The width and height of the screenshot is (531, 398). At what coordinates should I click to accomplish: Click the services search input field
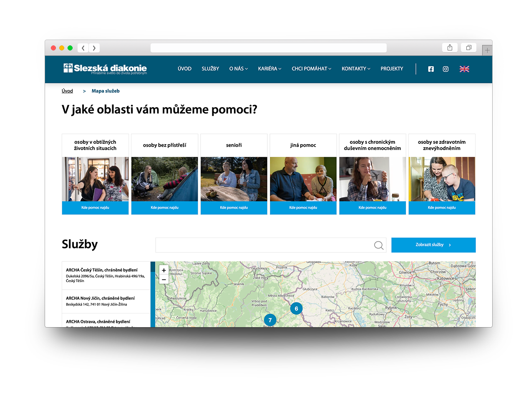(x=271, y=245)
